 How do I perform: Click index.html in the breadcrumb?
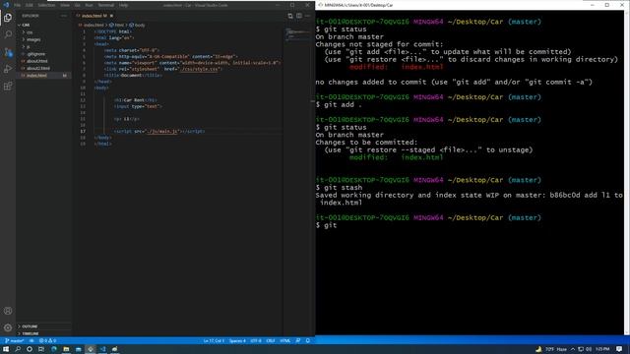pos(94,25)
